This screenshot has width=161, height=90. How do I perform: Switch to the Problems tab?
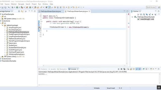(x=43, y=69)
